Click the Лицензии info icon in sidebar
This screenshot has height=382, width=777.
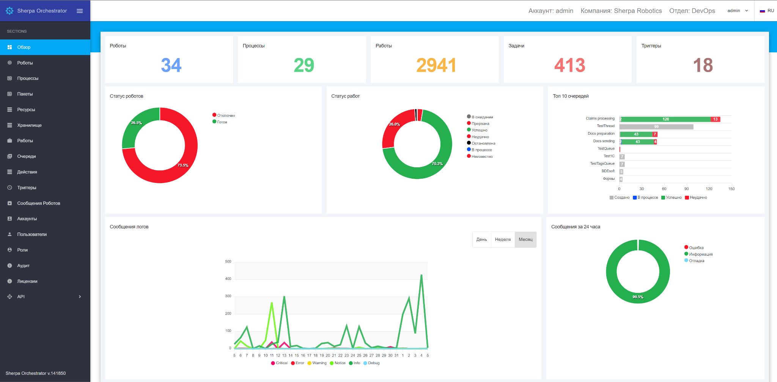[10, 281]
